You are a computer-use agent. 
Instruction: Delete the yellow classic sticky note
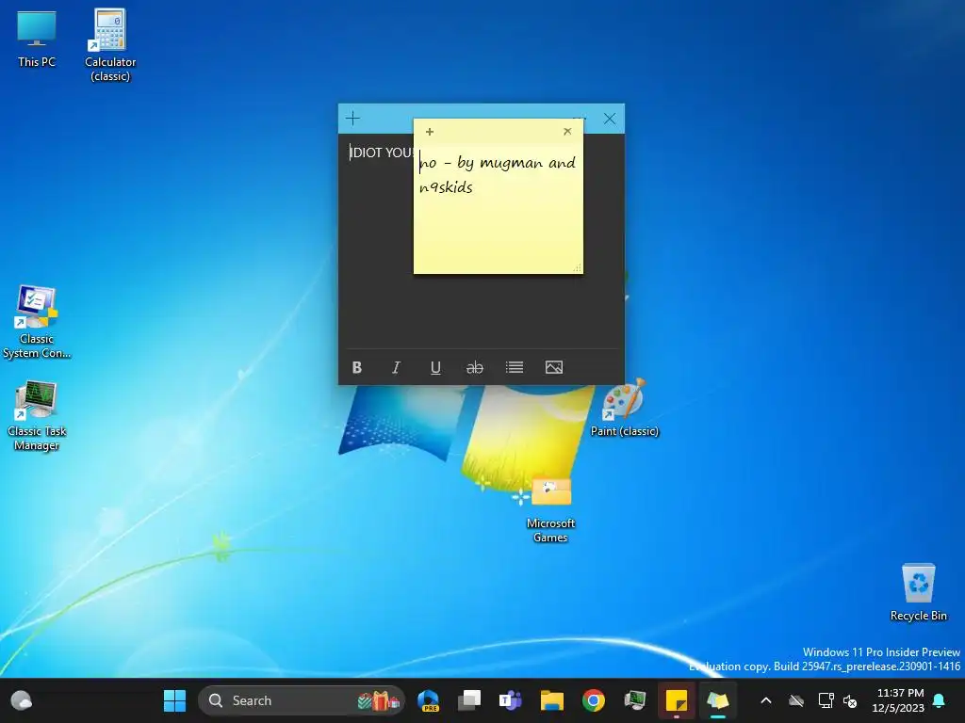coord(567,132)
